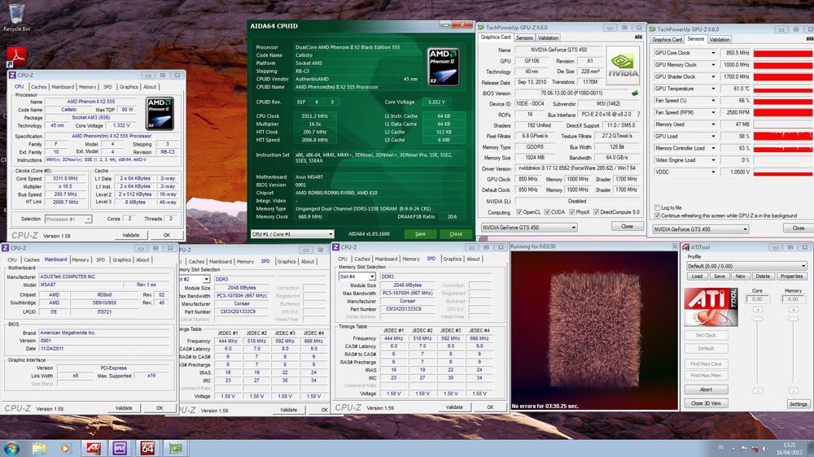This screenshot has width=814, height=457.
Task: Toggle the CUDA checkbox in GPU-Z
Action: click(547, 212)
